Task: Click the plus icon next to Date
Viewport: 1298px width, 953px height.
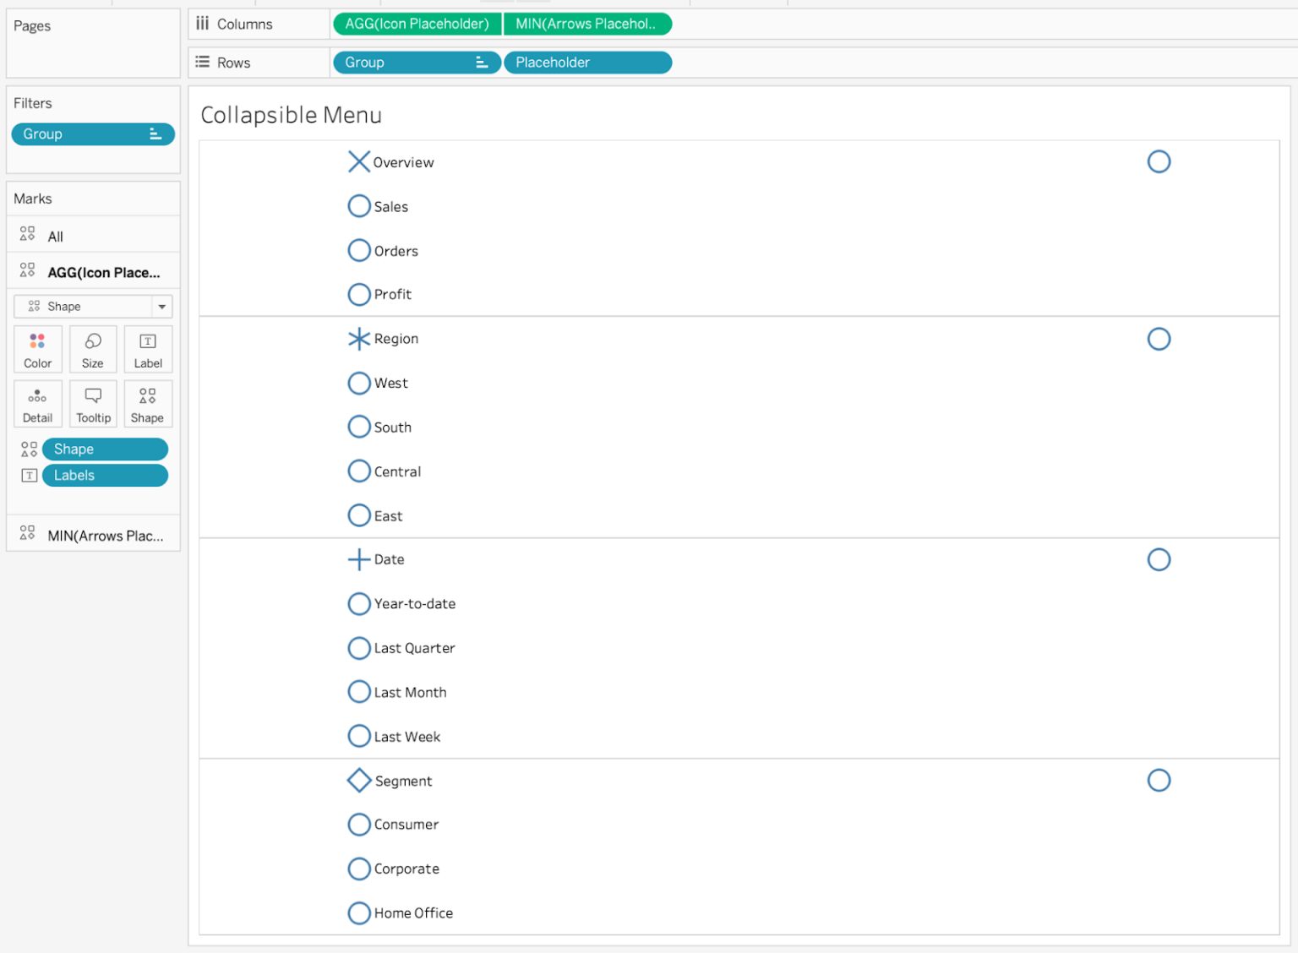Action: point(357,558)
